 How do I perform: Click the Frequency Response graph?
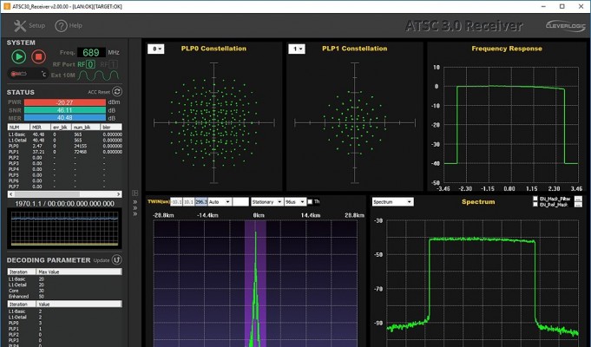click(x=510, y=125)
